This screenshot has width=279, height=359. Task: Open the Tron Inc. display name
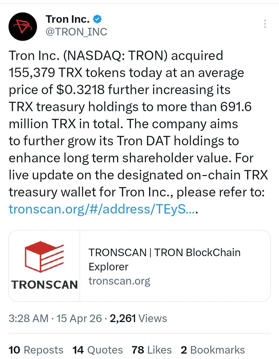pos(68,19)
